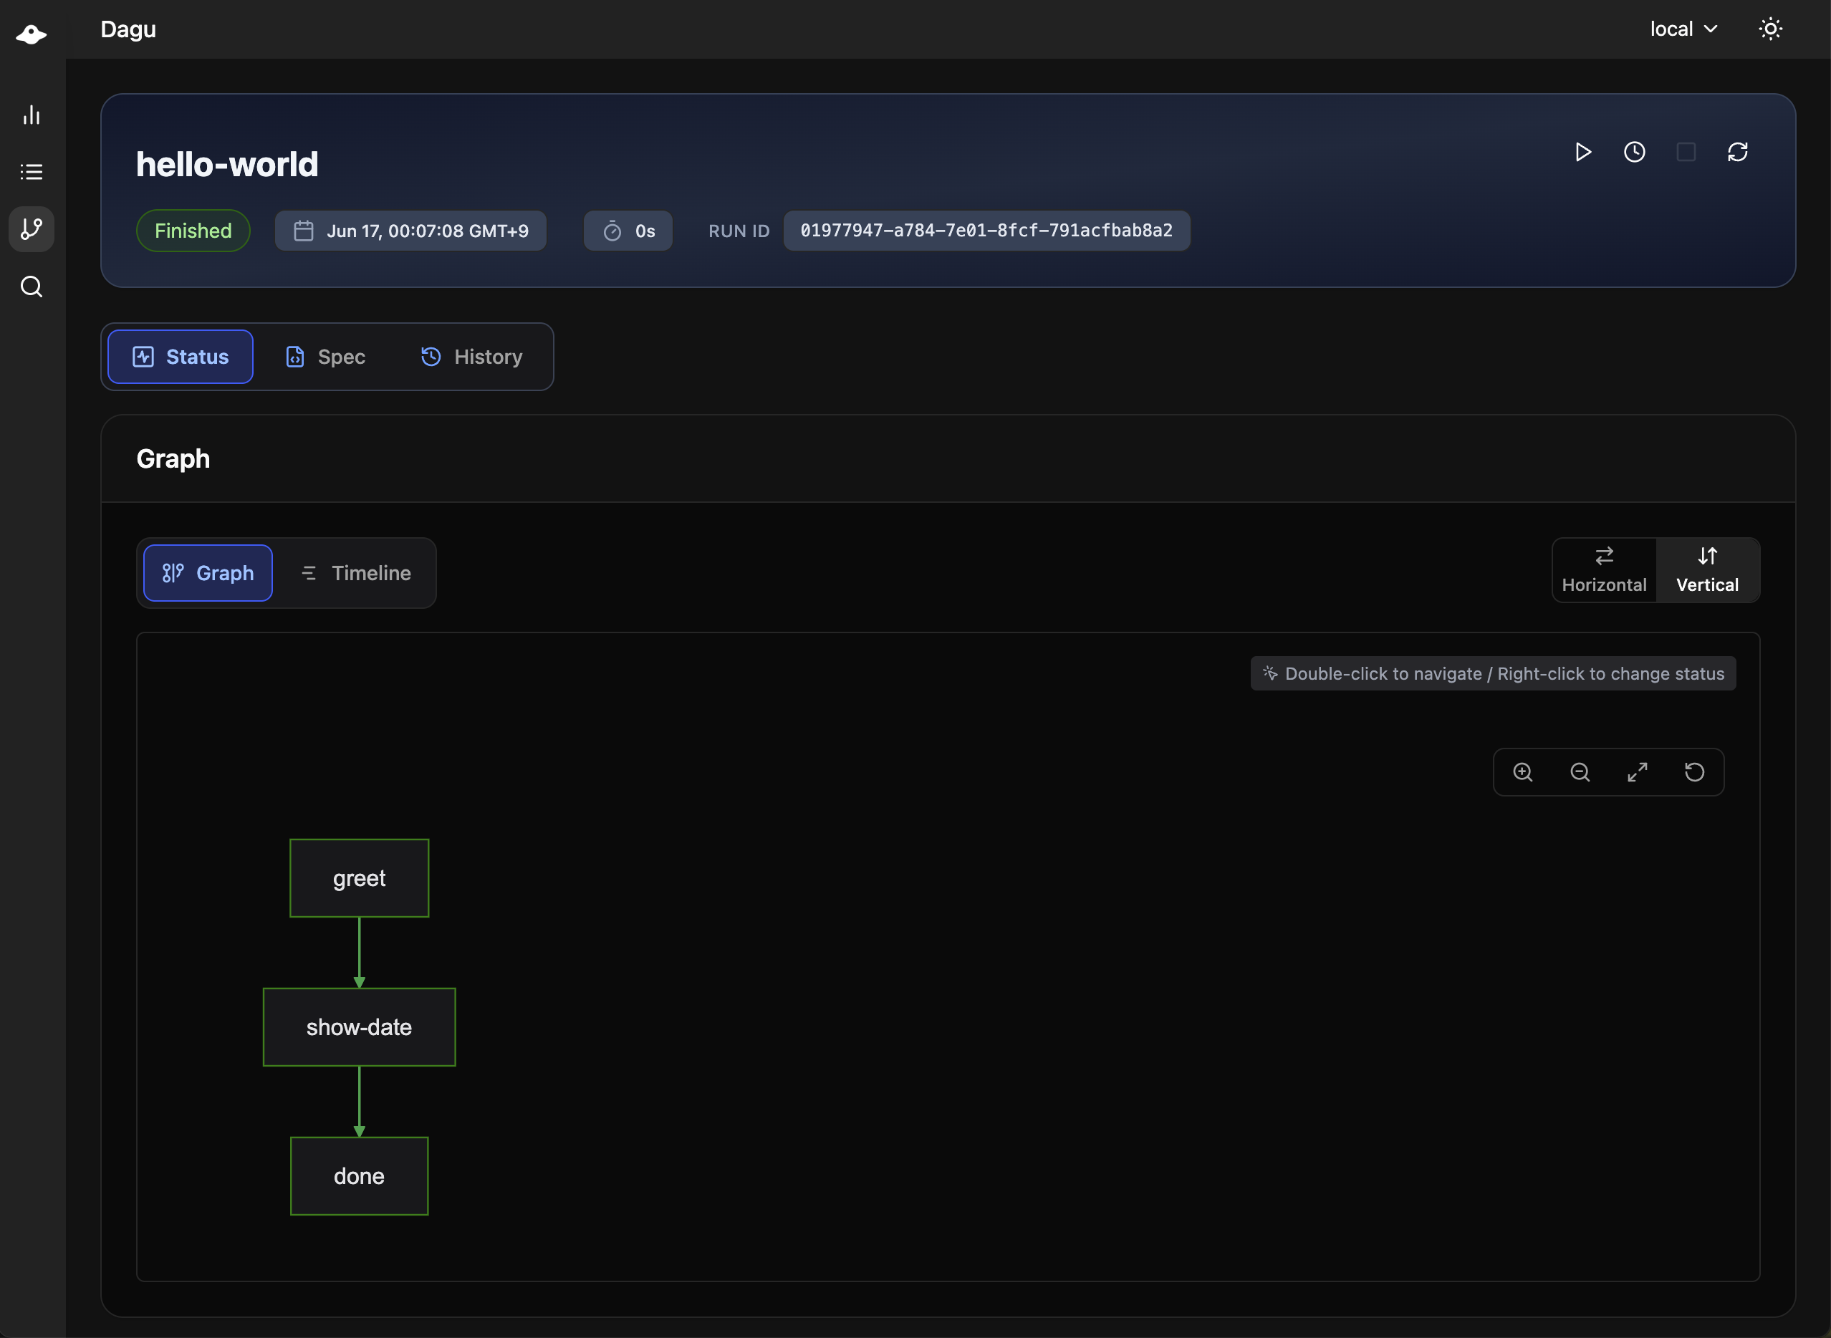Click the reload arrows icon in header
1831x1338 pixels.
[1737, 153]
